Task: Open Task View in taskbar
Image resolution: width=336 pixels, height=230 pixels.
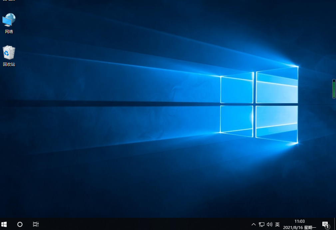Action: point(36,224)
